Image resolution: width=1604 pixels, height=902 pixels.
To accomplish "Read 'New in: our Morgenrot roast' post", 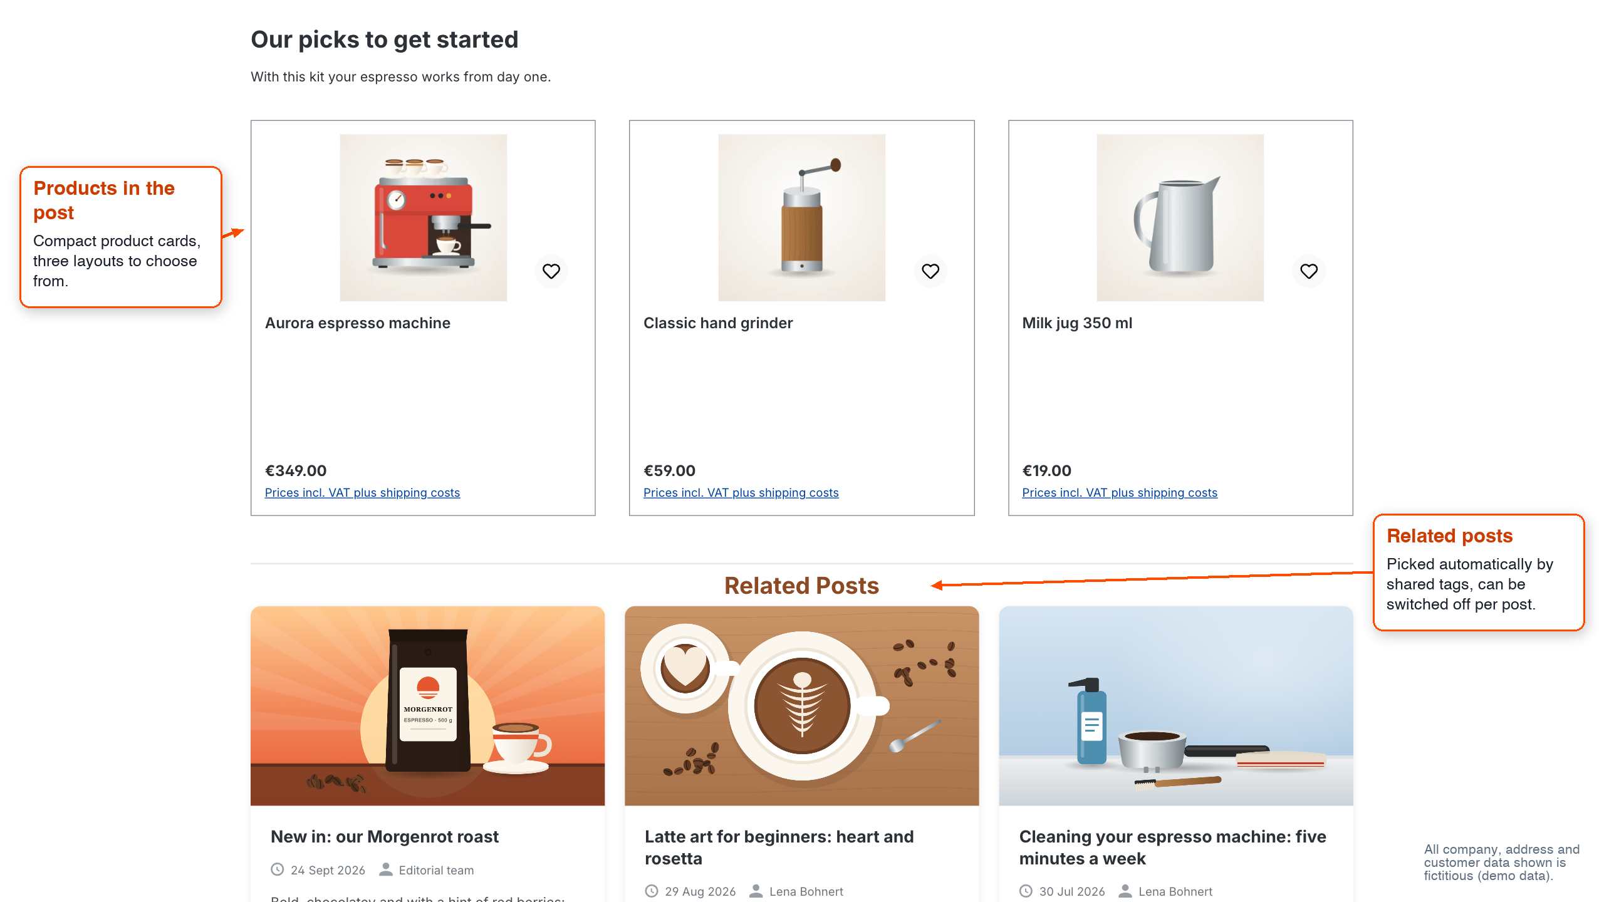I will pyautogui.click(x=385, y=837).
